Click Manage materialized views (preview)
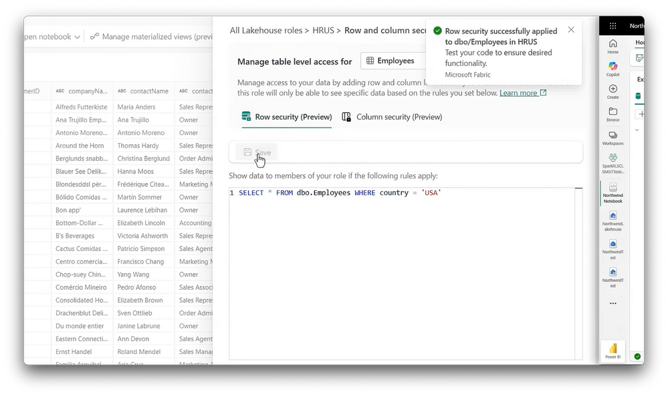The width and height of the screenshot is (668, 396). click(x=151, y=37)
